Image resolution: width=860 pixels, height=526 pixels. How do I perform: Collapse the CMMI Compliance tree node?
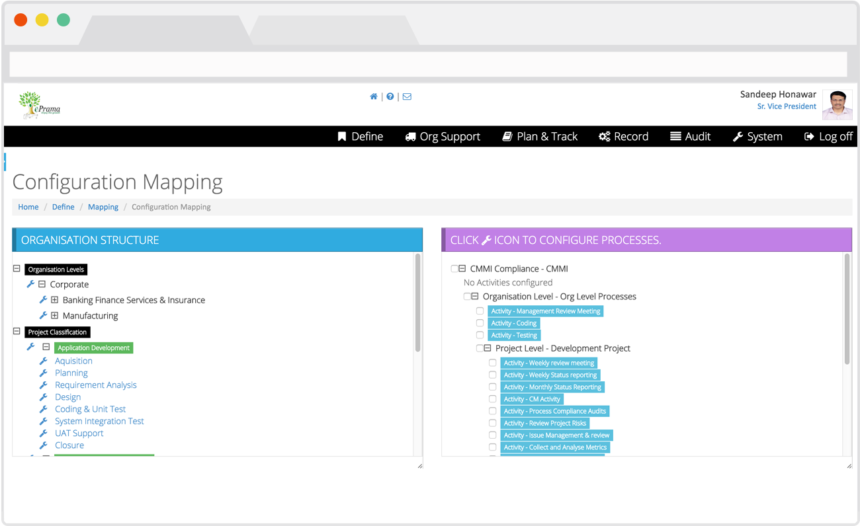[x=462, y=269]
